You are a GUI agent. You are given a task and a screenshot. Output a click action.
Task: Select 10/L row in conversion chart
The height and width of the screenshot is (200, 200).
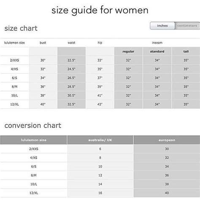coord(100,184)
